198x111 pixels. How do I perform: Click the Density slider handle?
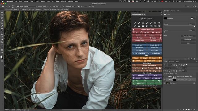pyautogui.click(x=195, y=26)
